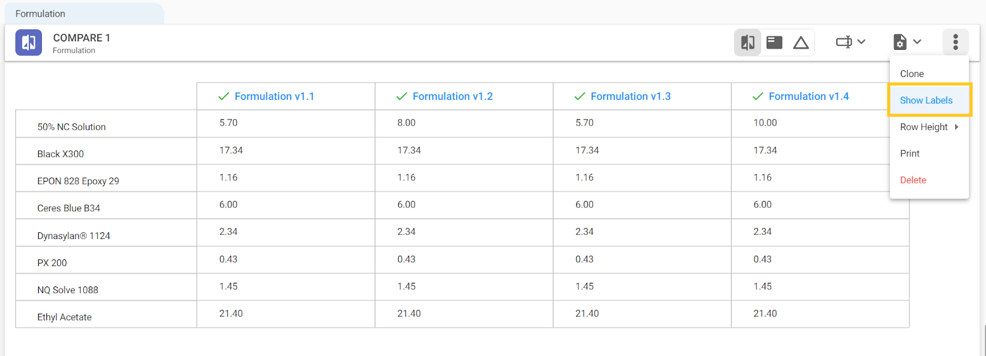This screenshot has width=986, height=356.
Task: Select the Ceres Blue B34 row label
Action: [x=68, y=208]
